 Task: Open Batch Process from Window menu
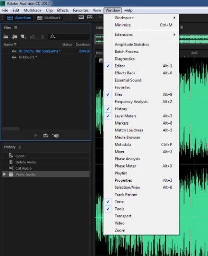tap(141, 52)
